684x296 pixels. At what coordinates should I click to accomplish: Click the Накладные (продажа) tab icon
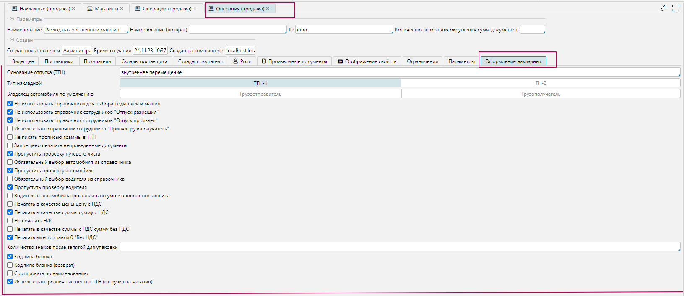click(x=15, y=8)
